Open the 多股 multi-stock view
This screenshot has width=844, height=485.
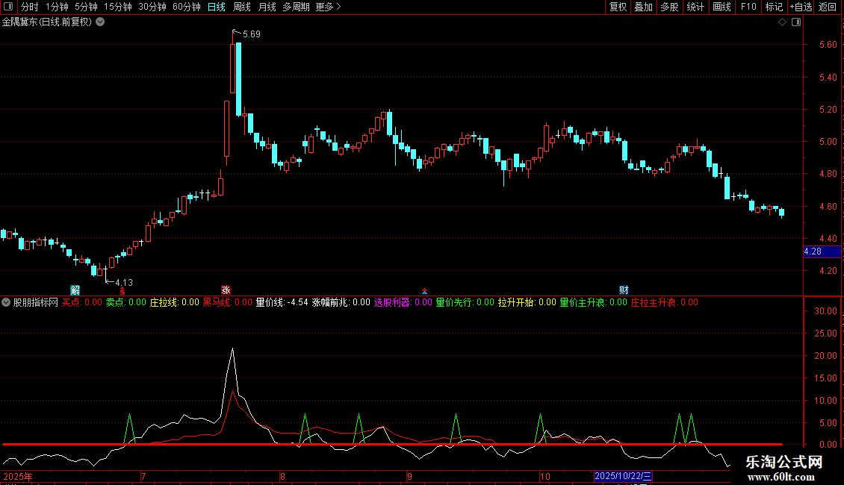tap(670, 7)
